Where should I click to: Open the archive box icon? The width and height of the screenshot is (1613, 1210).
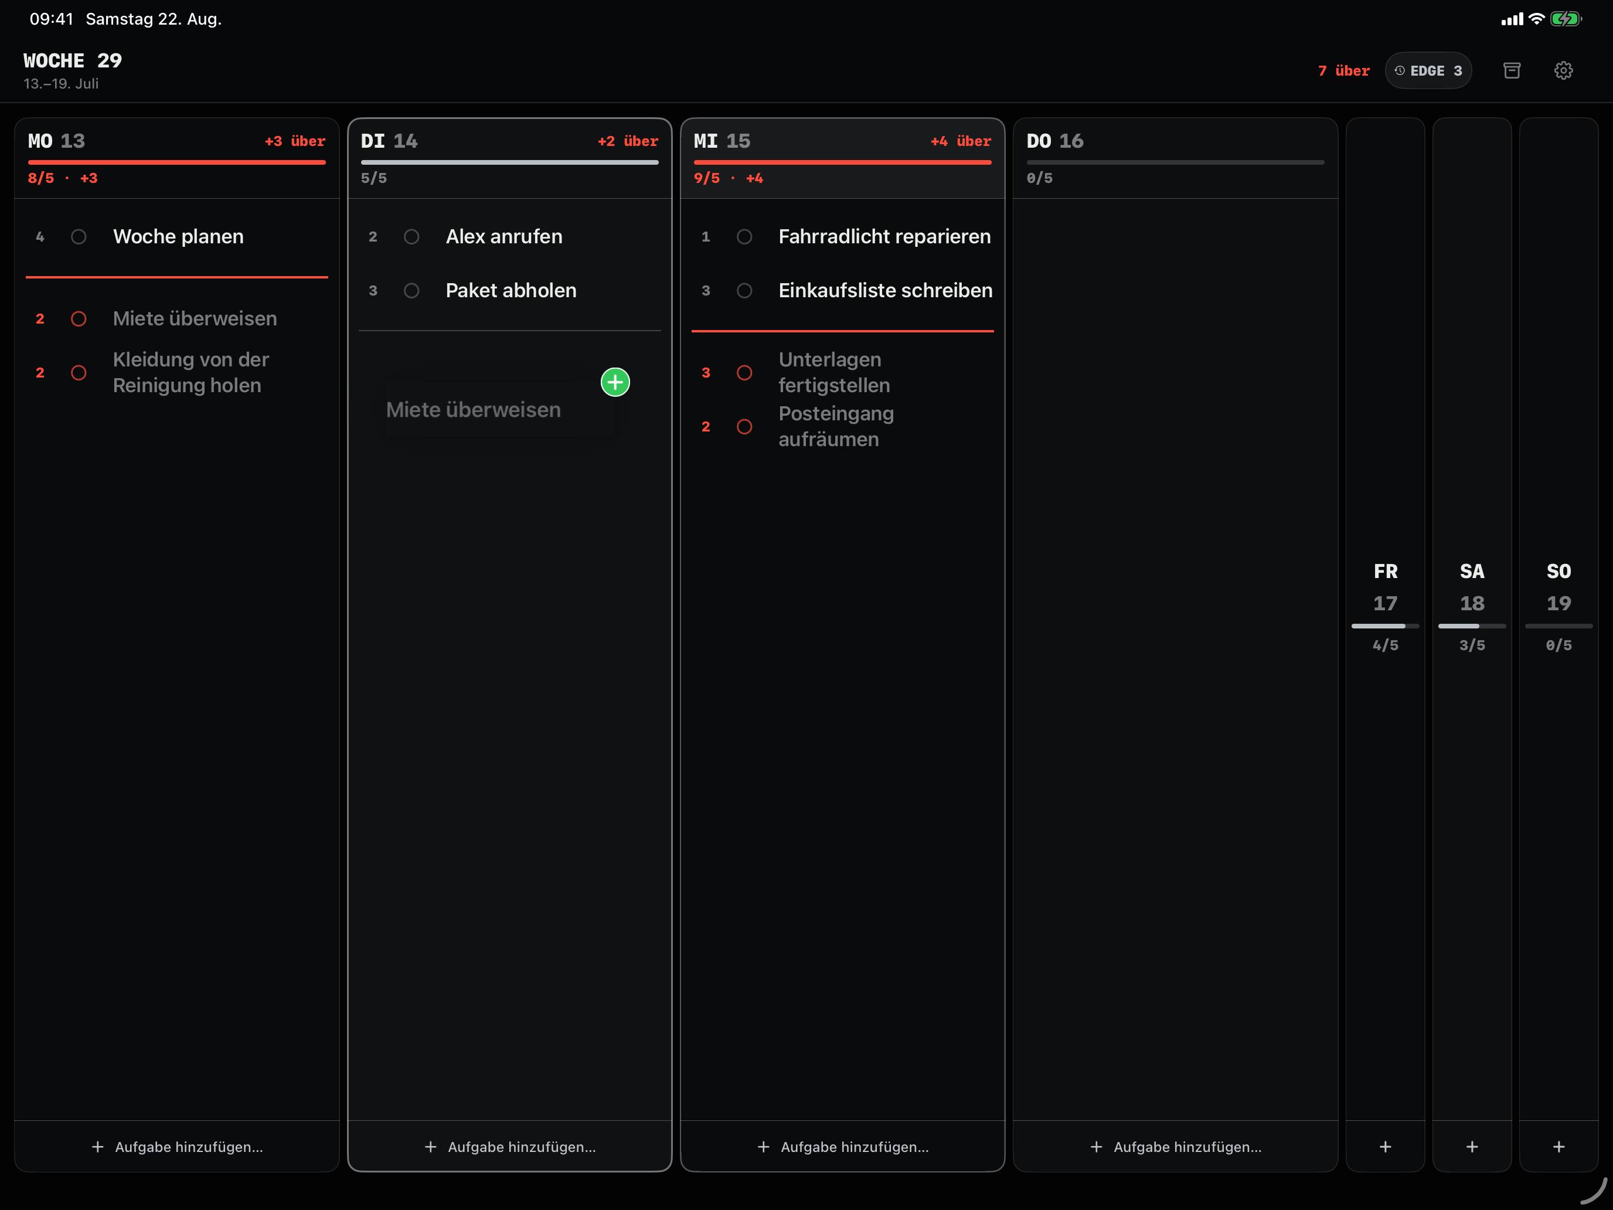1512,71
